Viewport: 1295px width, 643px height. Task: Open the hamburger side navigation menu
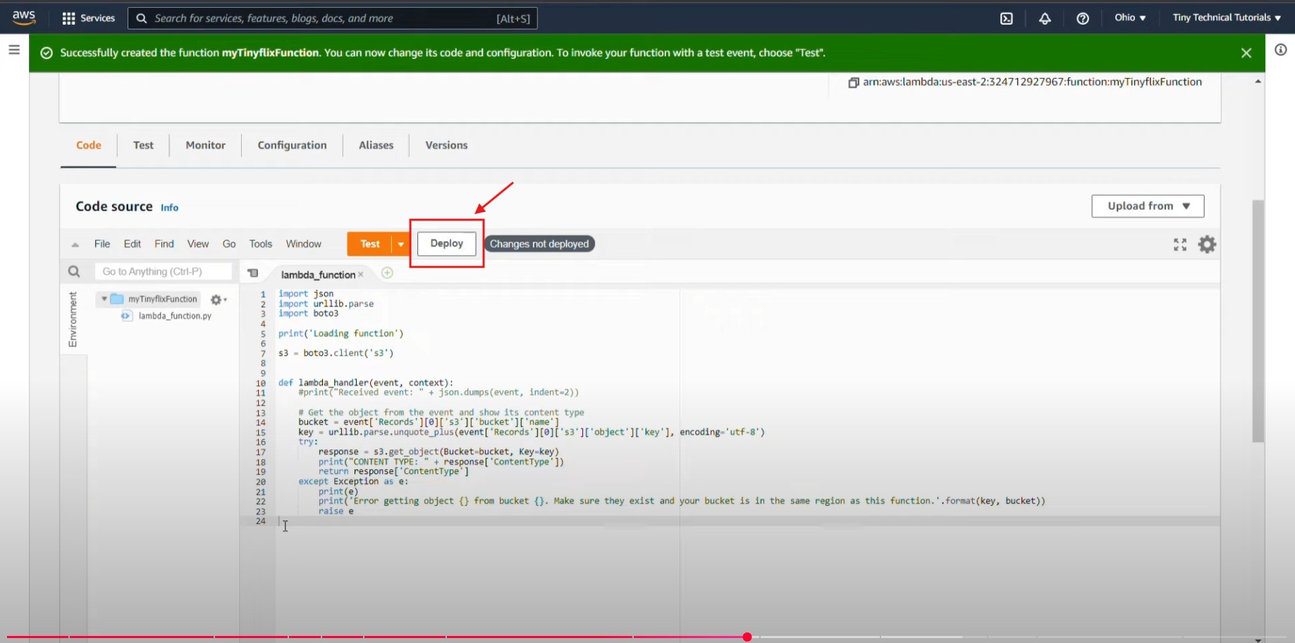pyautogui.click(x=14, y=50)
